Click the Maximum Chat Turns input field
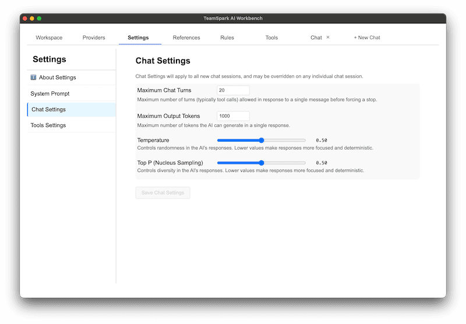Viewport: 466px width, 324px height. (234, 90)
